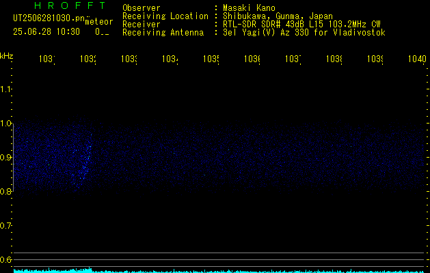Click the kHz axis unit label
The height and width of the screenshot is (273, 430).
7,56
